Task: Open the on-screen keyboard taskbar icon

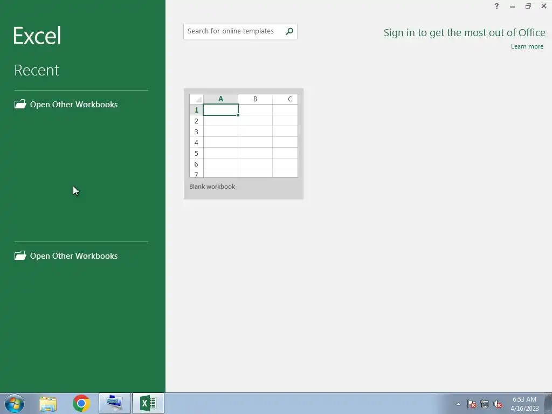Action: click(115, 403)
